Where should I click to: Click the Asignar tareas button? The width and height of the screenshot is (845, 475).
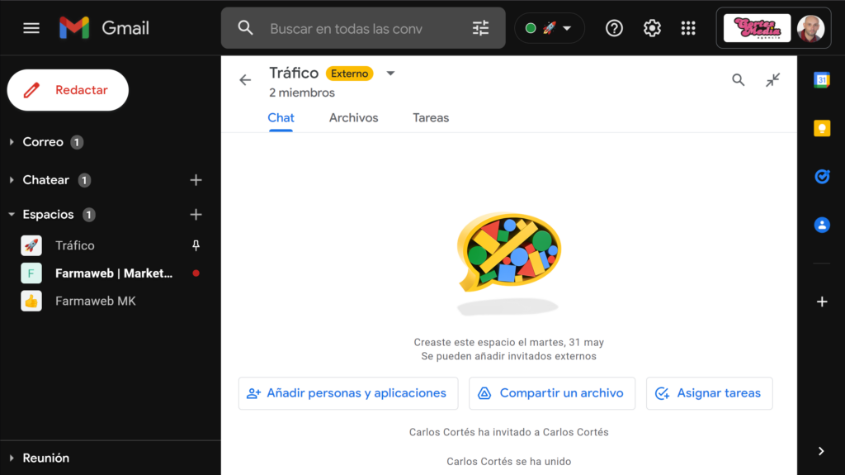click(709, 393)
